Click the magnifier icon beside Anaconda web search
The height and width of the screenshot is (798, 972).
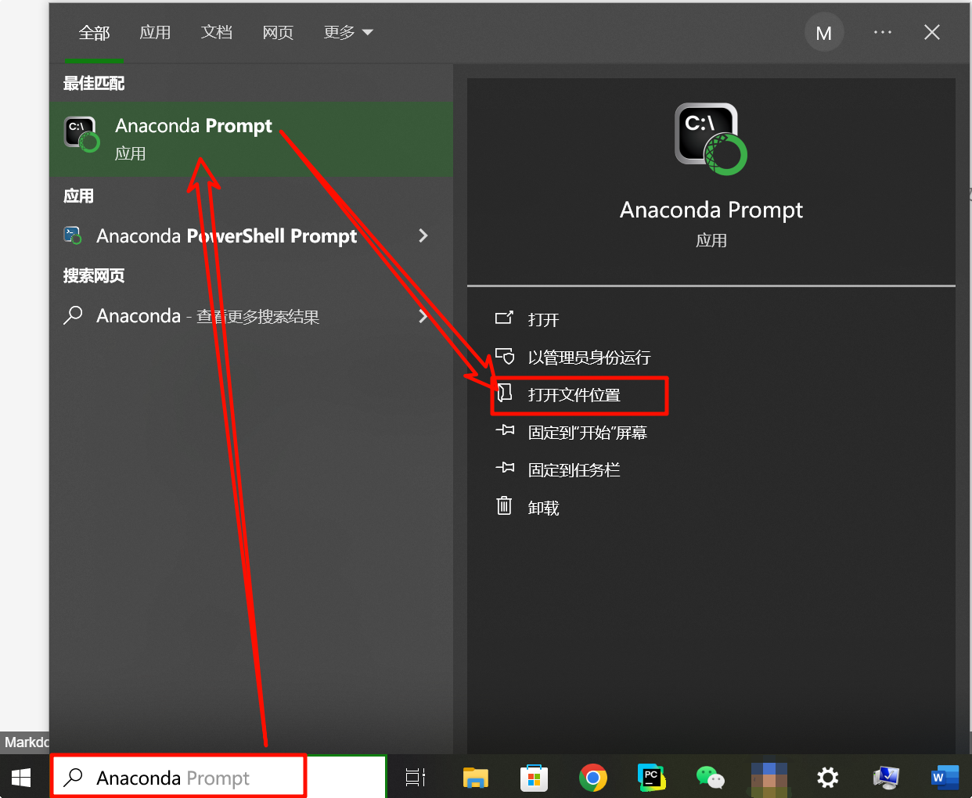73,315
